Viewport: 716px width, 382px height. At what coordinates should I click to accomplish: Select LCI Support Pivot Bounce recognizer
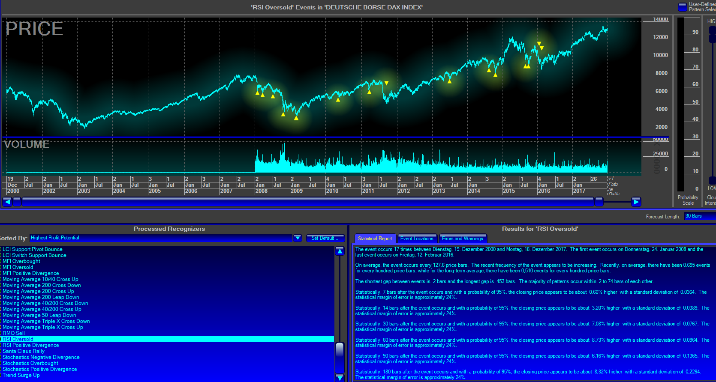(x=33, y=249)
